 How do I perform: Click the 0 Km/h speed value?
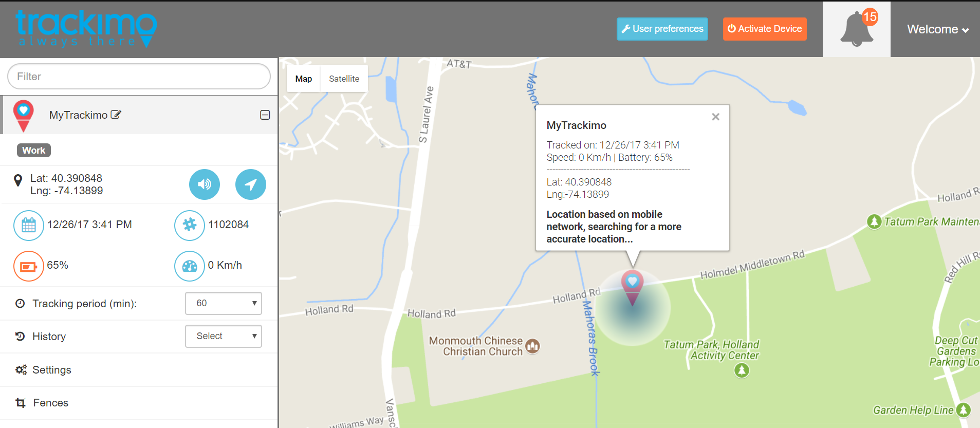225,265
